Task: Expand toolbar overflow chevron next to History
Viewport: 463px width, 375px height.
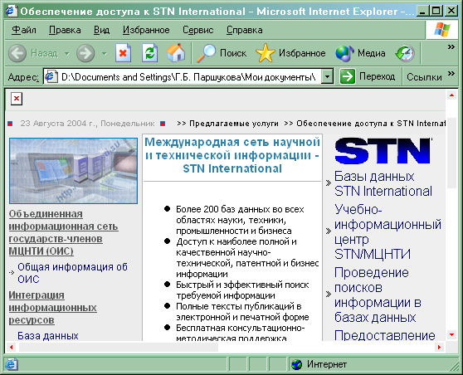Action: [451, 46]
